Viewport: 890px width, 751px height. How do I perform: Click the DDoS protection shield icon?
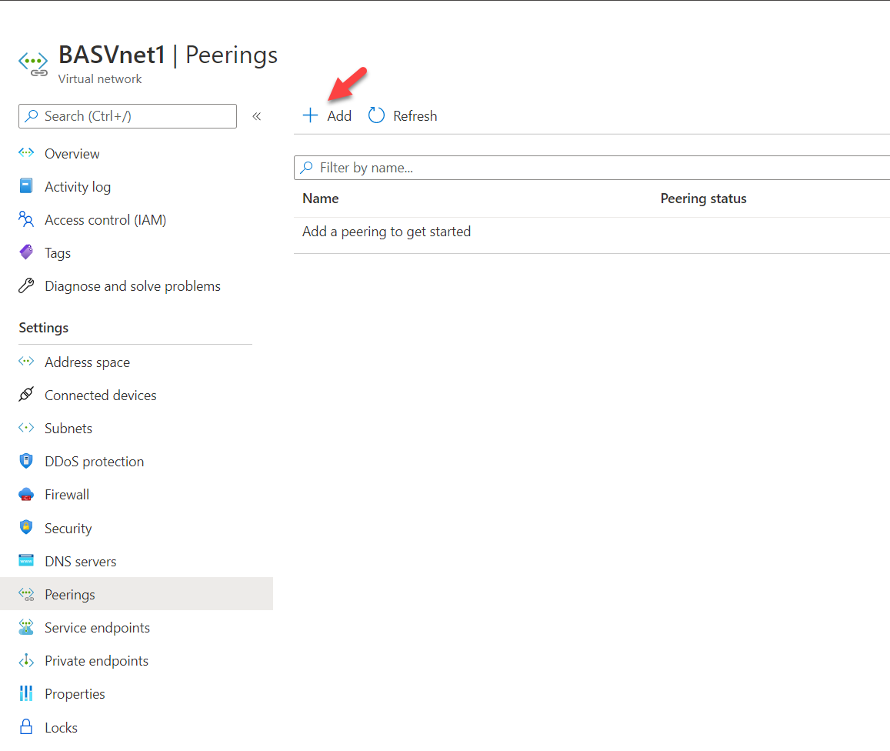[26, 461]
